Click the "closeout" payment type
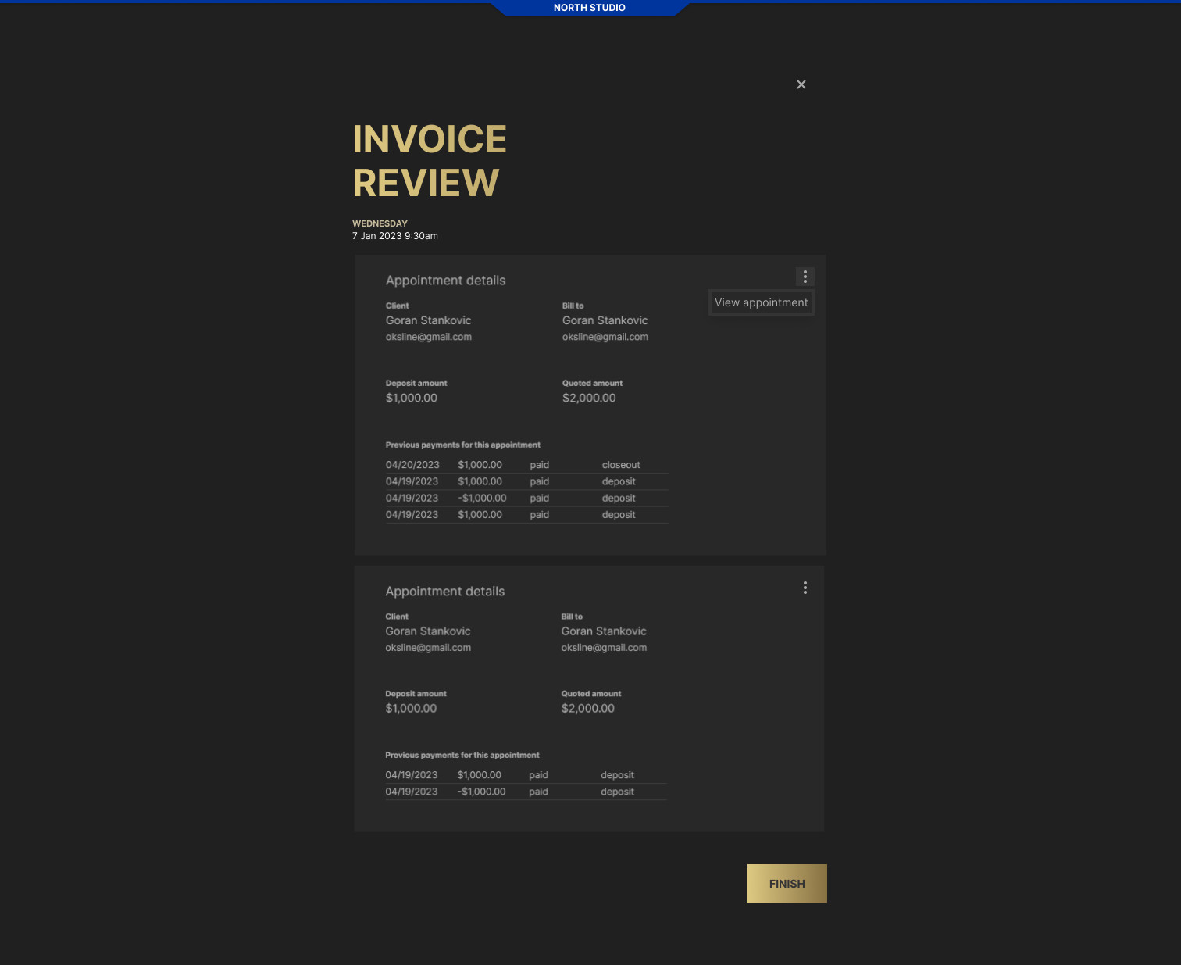 [x=621, y=465]
